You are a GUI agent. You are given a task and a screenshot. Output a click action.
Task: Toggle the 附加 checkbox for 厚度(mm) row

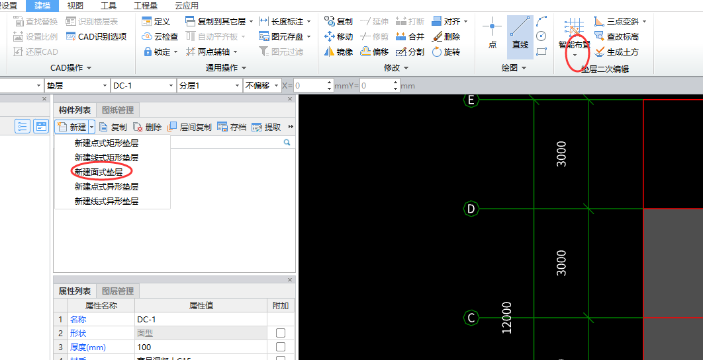[x=281, y=347]
